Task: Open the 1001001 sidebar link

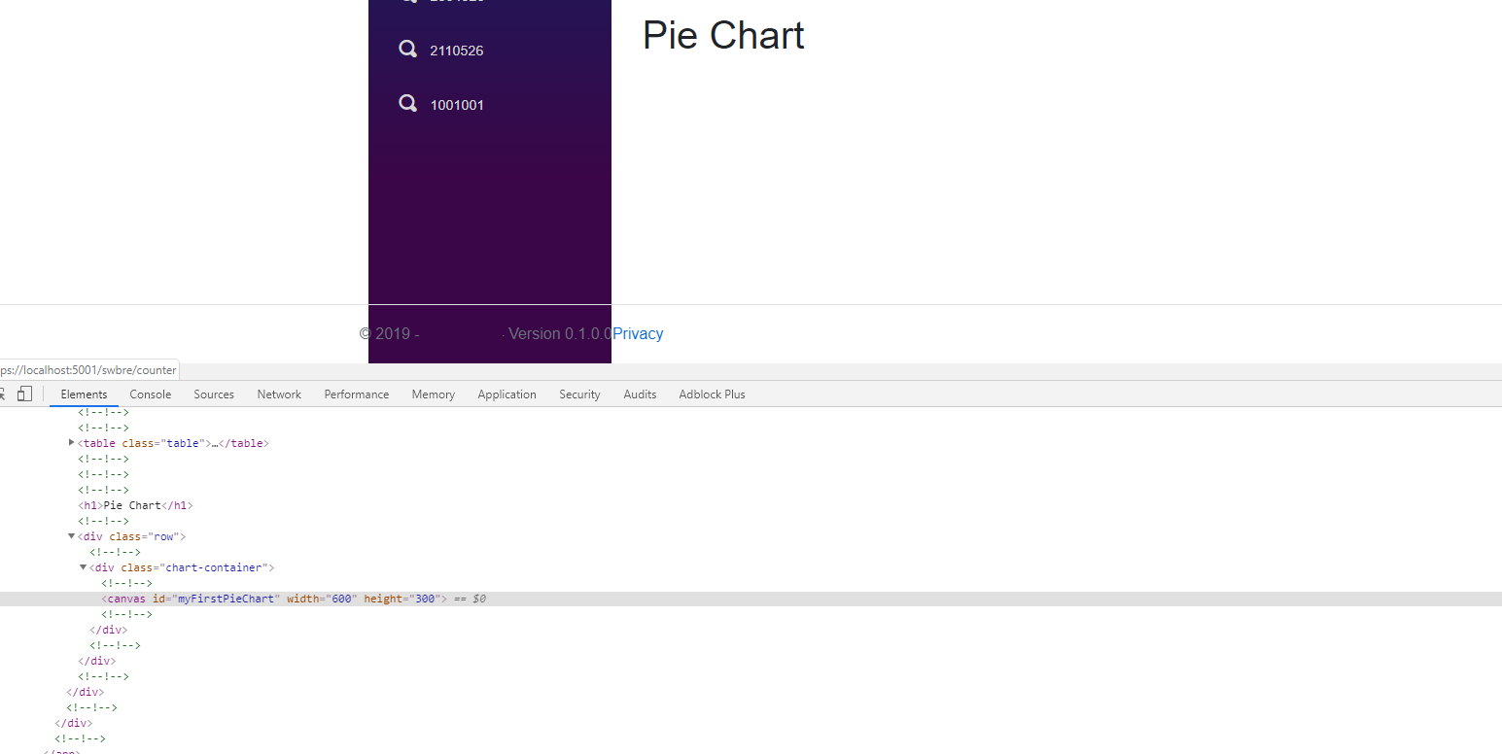Action: pos(457,105)
